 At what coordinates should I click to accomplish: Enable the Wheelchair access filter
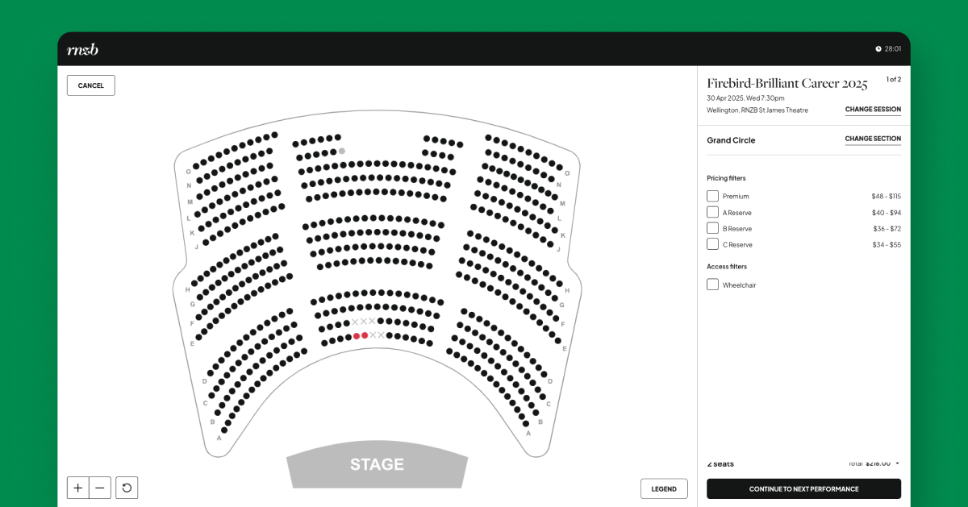[x=712, y=285]
